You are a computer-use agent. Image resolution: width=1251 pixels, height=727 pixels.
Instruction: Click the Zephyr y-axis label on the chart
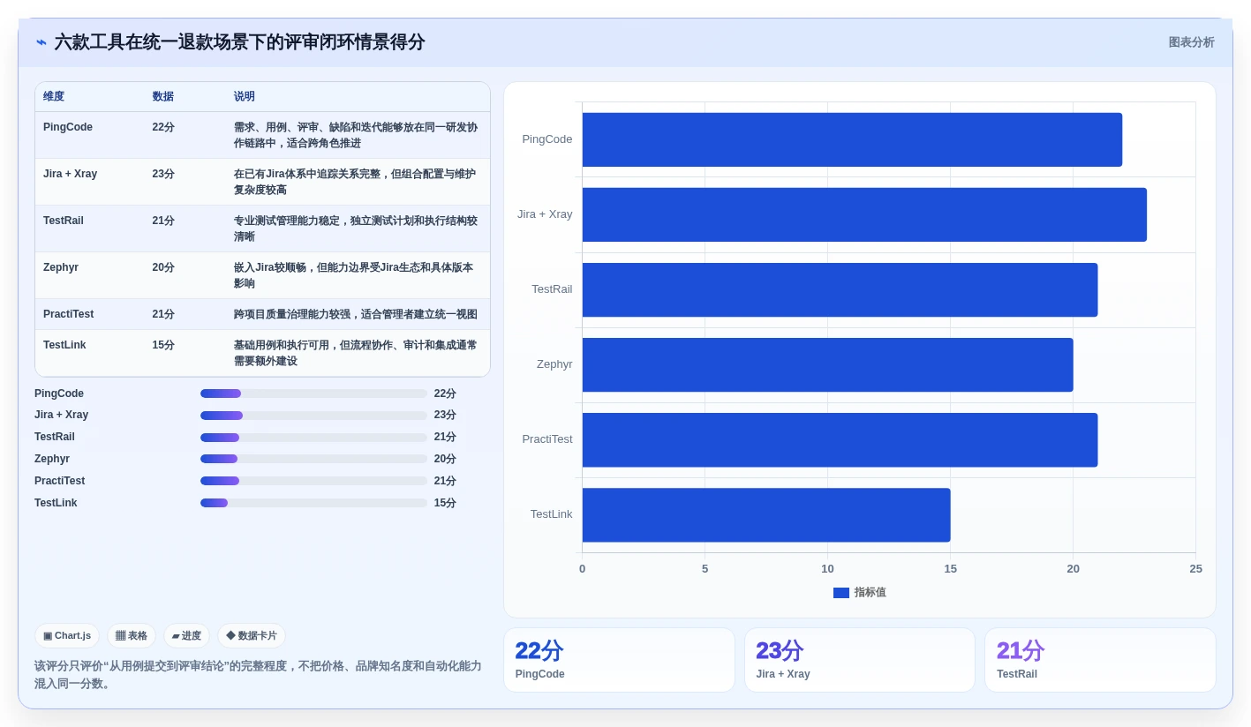(x=554, y=364)
